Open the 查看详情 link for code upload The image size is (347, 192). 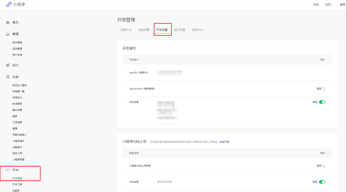[x=224, y=142]
